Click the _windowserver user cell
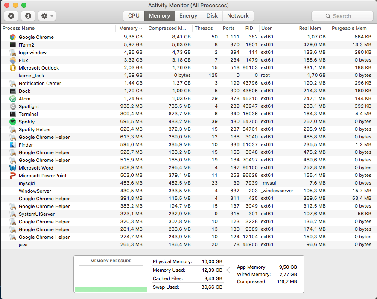Viewport: 377px width, 299px height. (x=277, y=191)
